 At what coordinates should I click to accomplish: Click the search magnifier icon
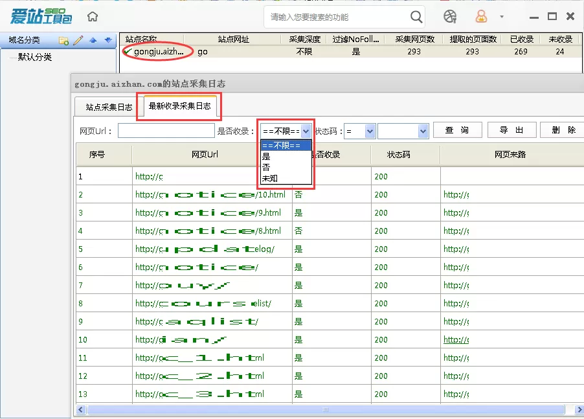tap(416, 17)
